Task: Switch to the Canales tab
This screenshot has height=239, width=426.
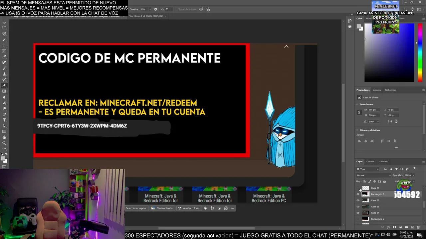Action: click(x=370, y=162)
